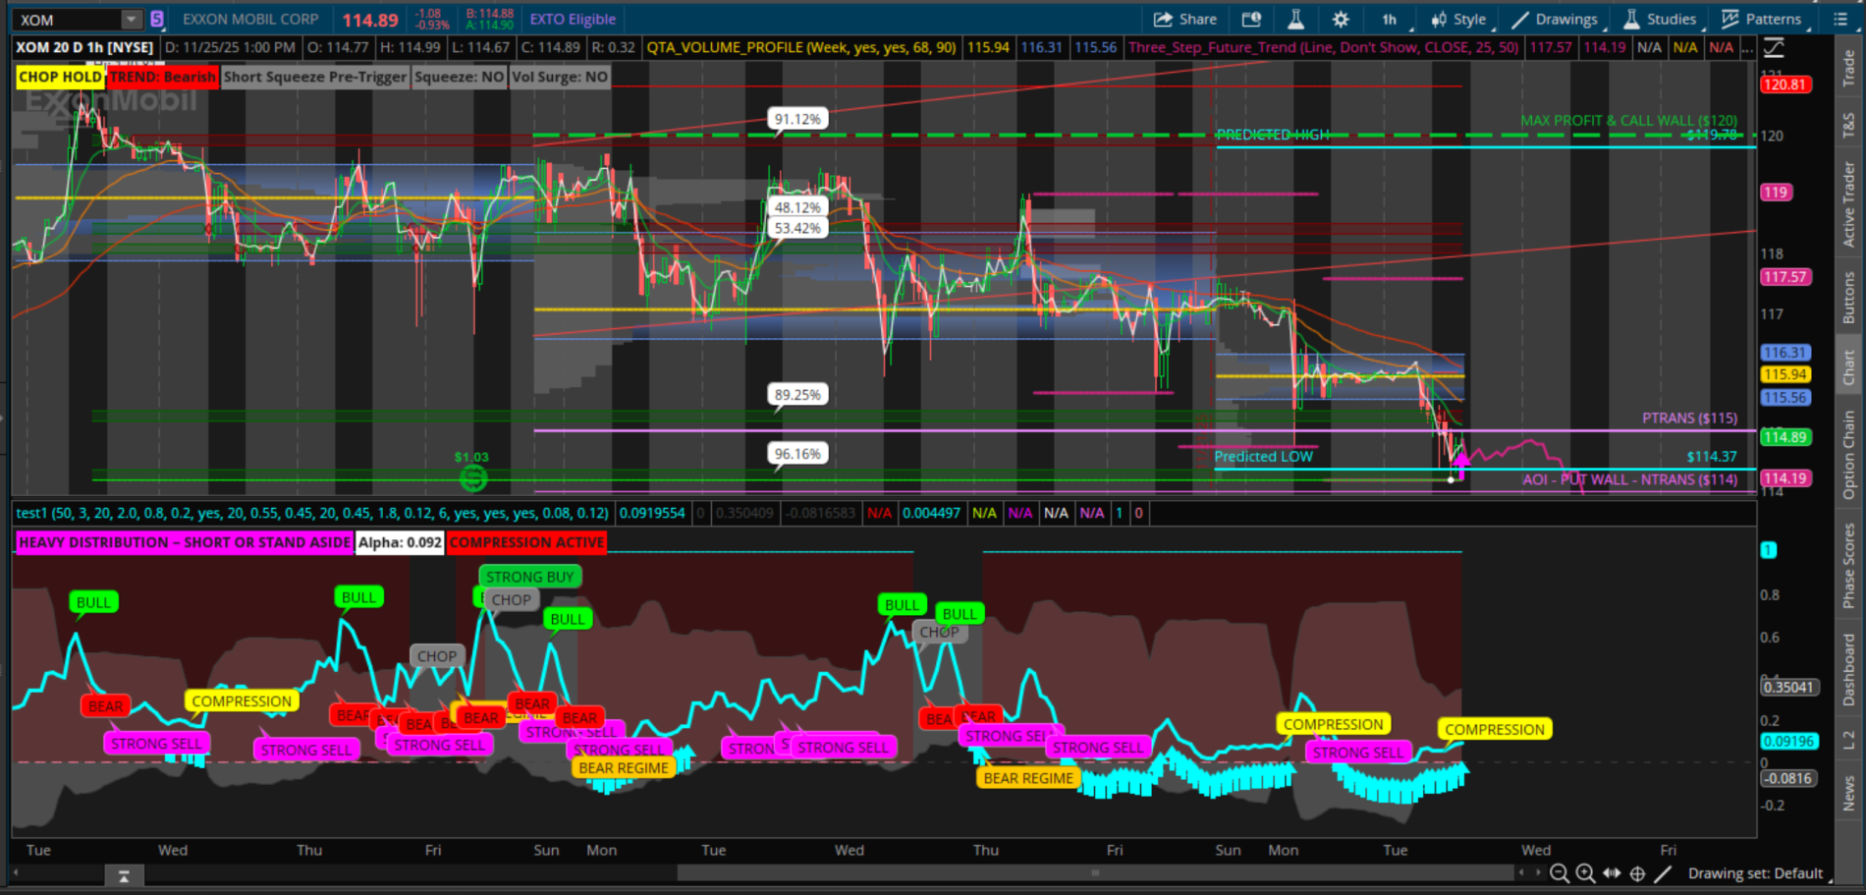
Task: Toggle the News side panel
Action: point(1848,794)
